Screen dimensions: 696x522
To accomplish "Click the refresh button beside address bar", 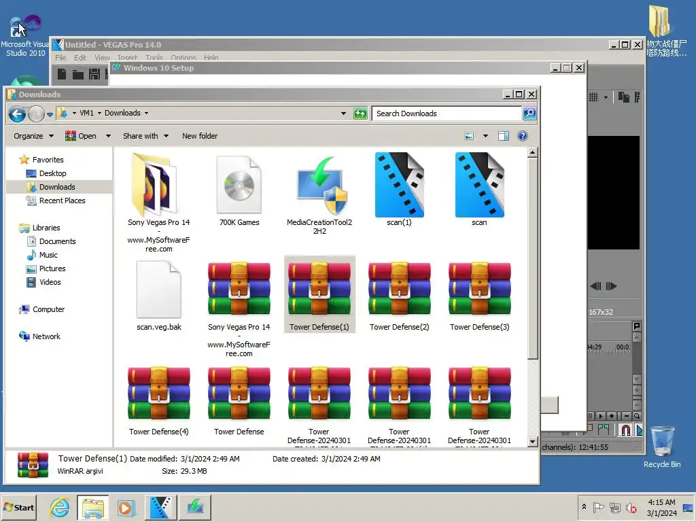I will [x=360, y=114].
